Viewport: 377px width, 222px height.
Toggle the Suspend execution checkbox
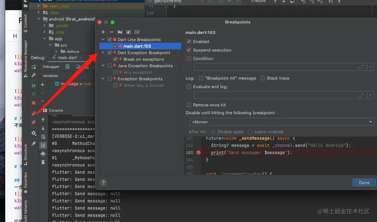(x=189, y=50)
